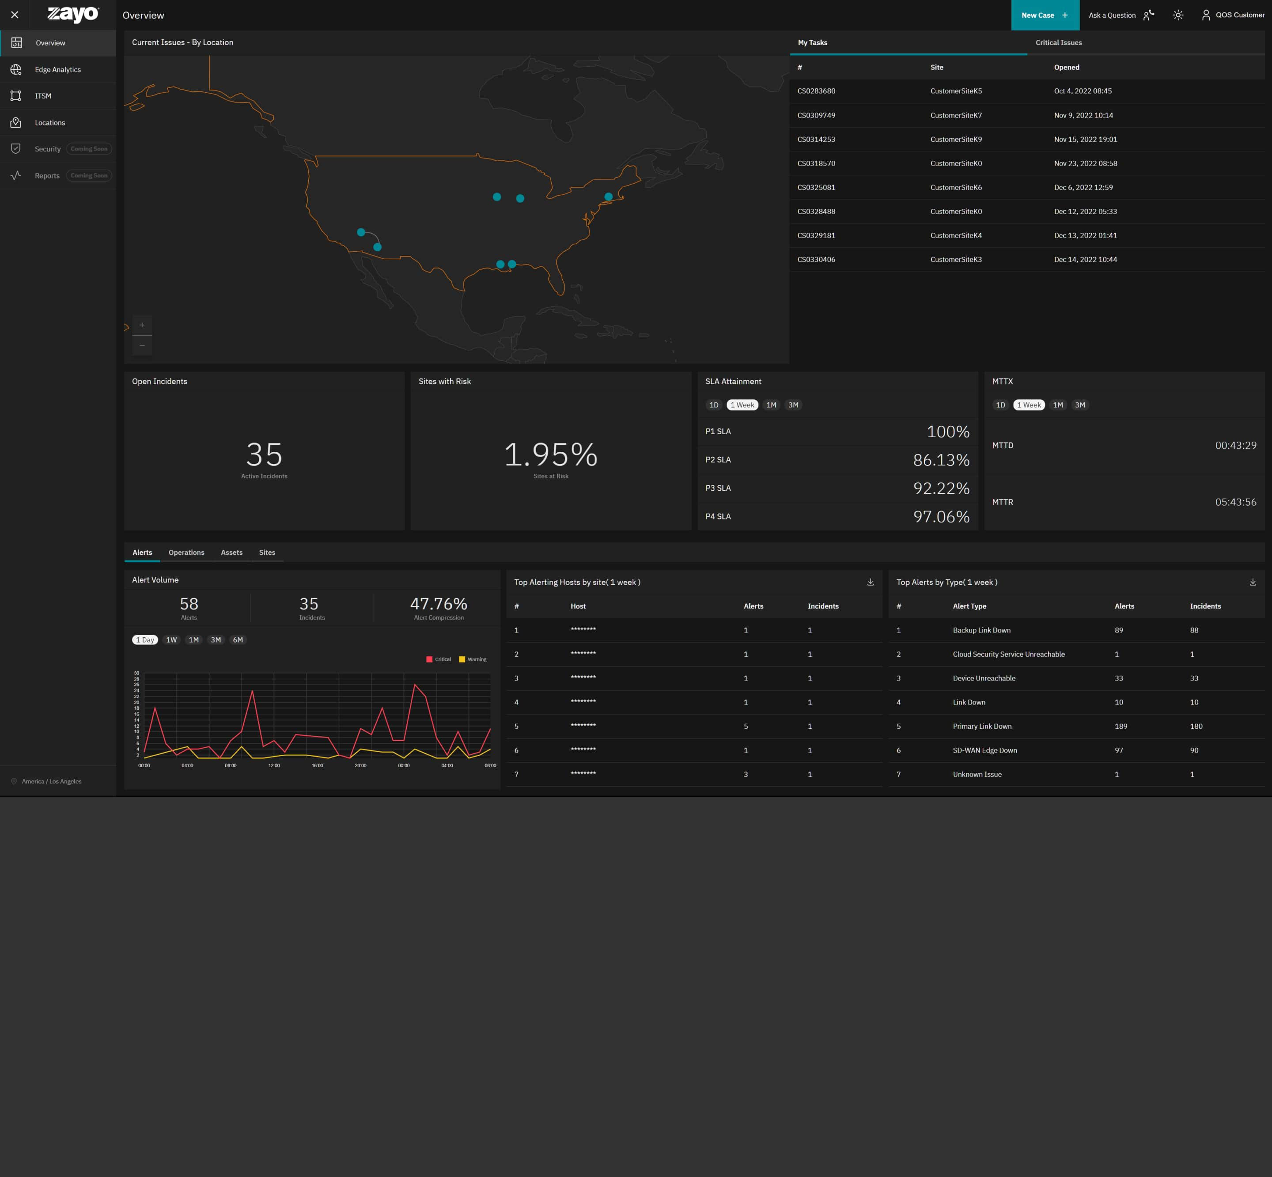
Task: Select the Assets tab
Action: pyautogui.click(x=232, y=552)
